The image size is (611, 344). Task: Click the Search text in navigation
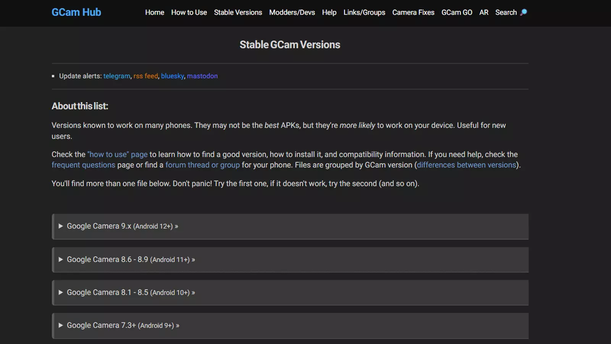(x=506, y=12)
